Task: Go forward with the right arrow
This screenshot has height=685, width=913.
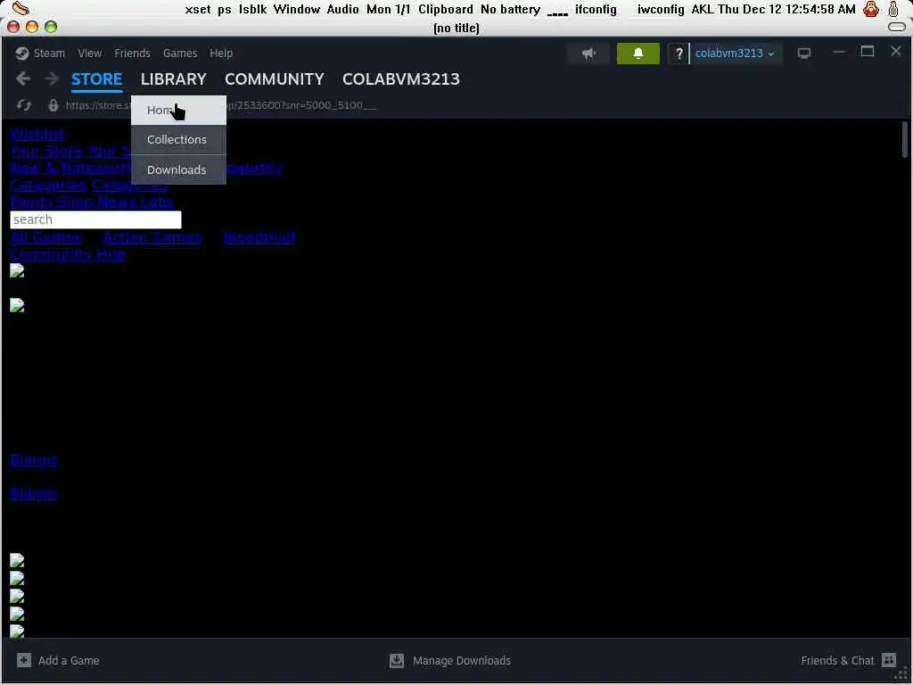Action: pyautogui.click(x=52, y=78)
